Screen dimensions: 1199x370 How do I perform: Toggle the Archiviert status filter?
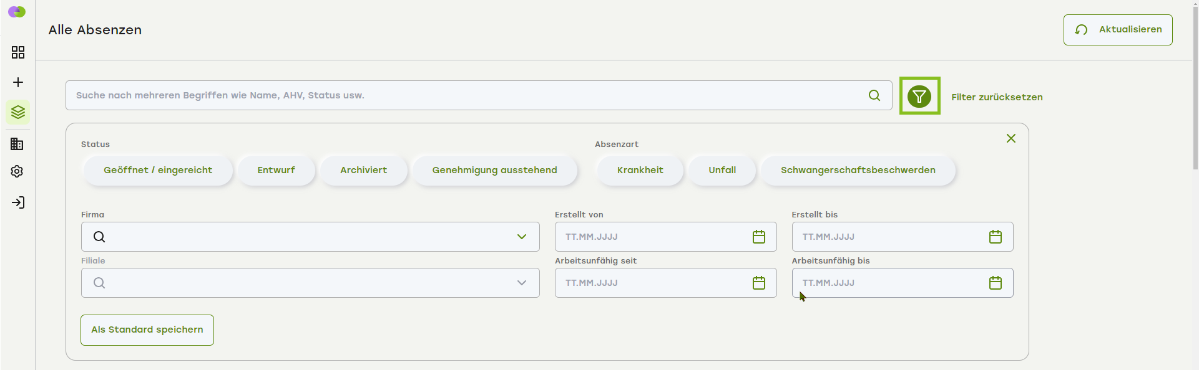[363, 170]
